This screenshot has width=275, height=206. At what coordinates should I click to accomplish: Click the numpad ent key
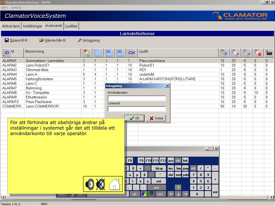[x=215, y=191]
